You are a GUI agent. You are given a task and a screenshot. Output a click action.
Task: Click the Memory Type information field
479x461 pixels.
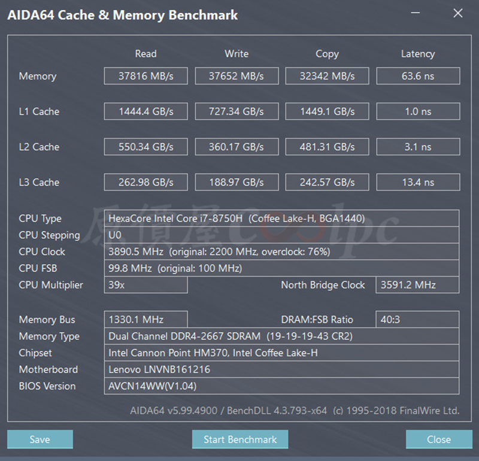[281, 336]
